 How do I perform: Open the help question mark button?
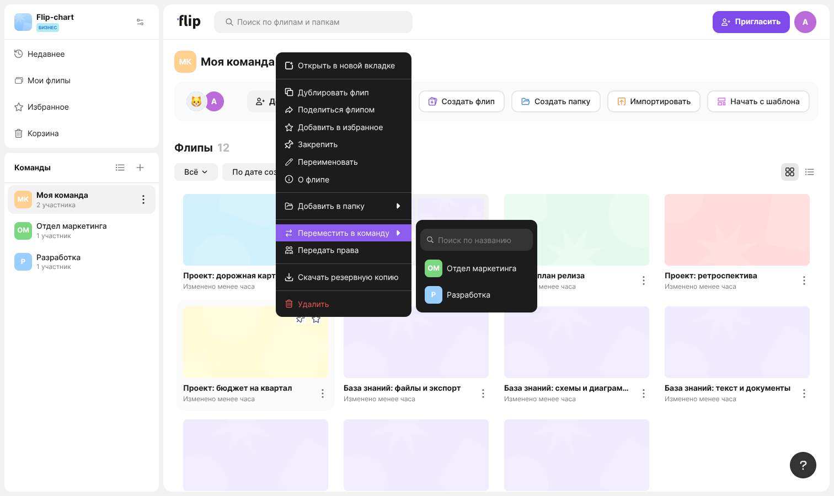803,465
